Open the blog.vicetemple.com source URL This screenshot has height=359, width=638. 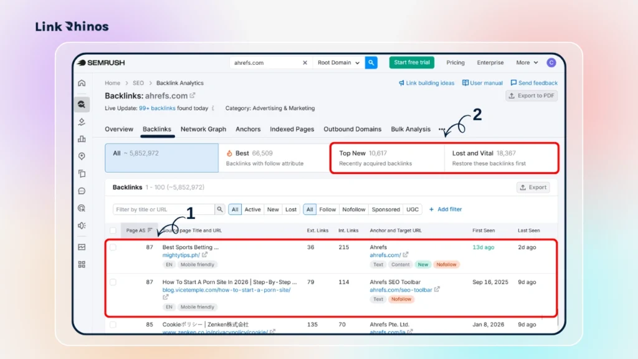pos(226,290)
